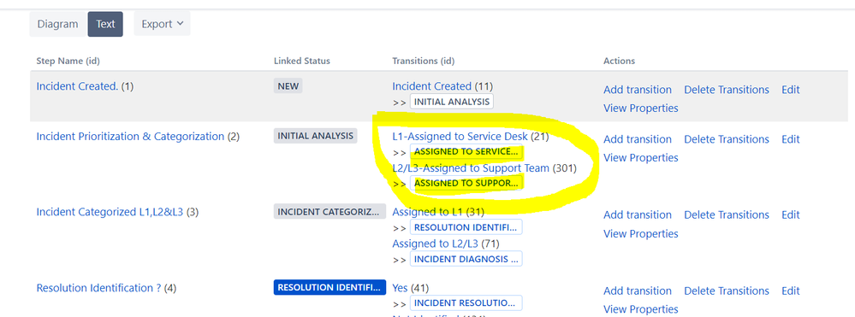Open the Assigned to L2/L3 transition
This screenshot has width=855, height=317.
tap(435, 244)
